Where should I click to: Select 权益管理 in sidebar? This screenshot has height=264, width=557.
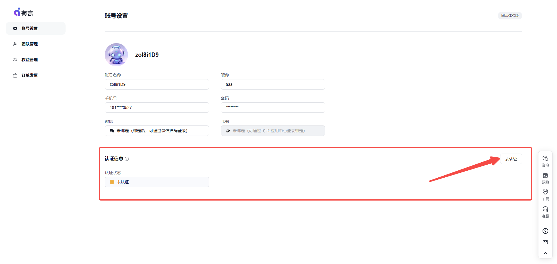pyautogui.click(x=30, y=60)
